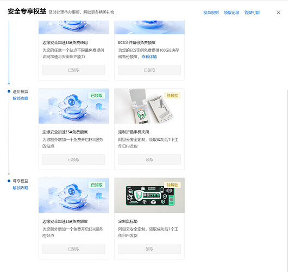The image size is (288, 272).
Task: Click 已领取 button in 进阶权益 ESA免费额度 card
Action: point(74,159)
